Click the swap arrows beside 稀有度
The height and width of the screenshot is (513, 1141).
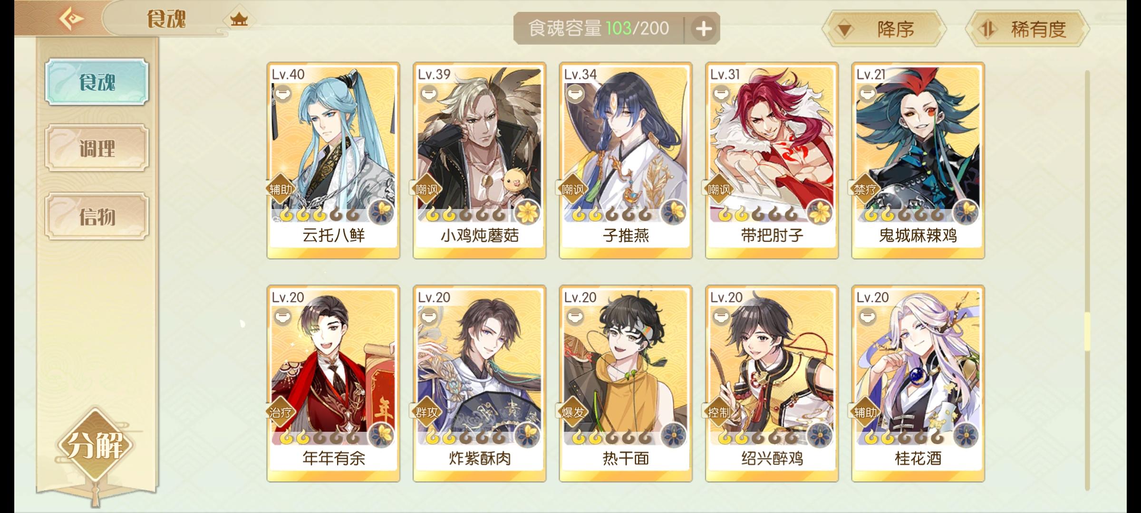(x=988, y=29)
